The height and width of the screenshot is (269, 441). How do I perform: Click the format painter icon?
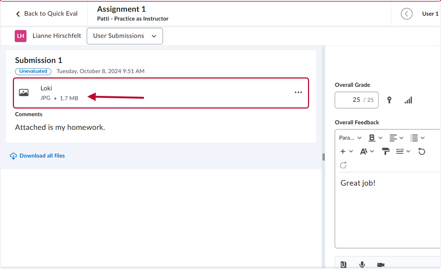tap(386, 151)
